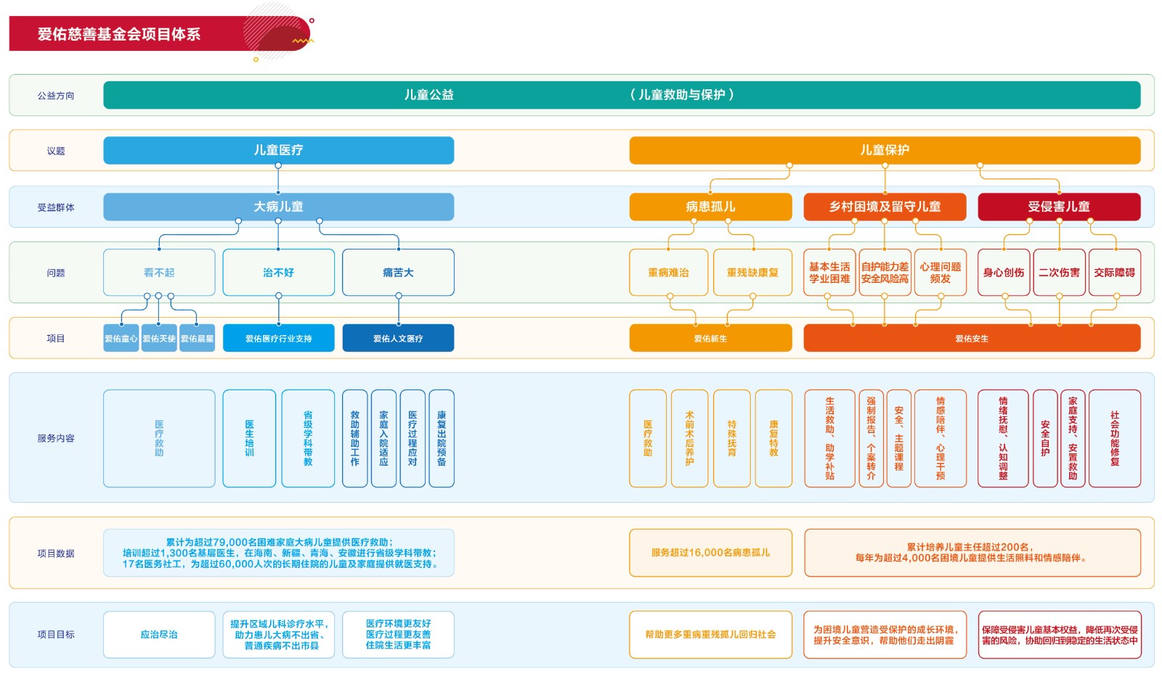Click the 看不起 problem box
1162x676 pixels.
[x=159, y=273]
